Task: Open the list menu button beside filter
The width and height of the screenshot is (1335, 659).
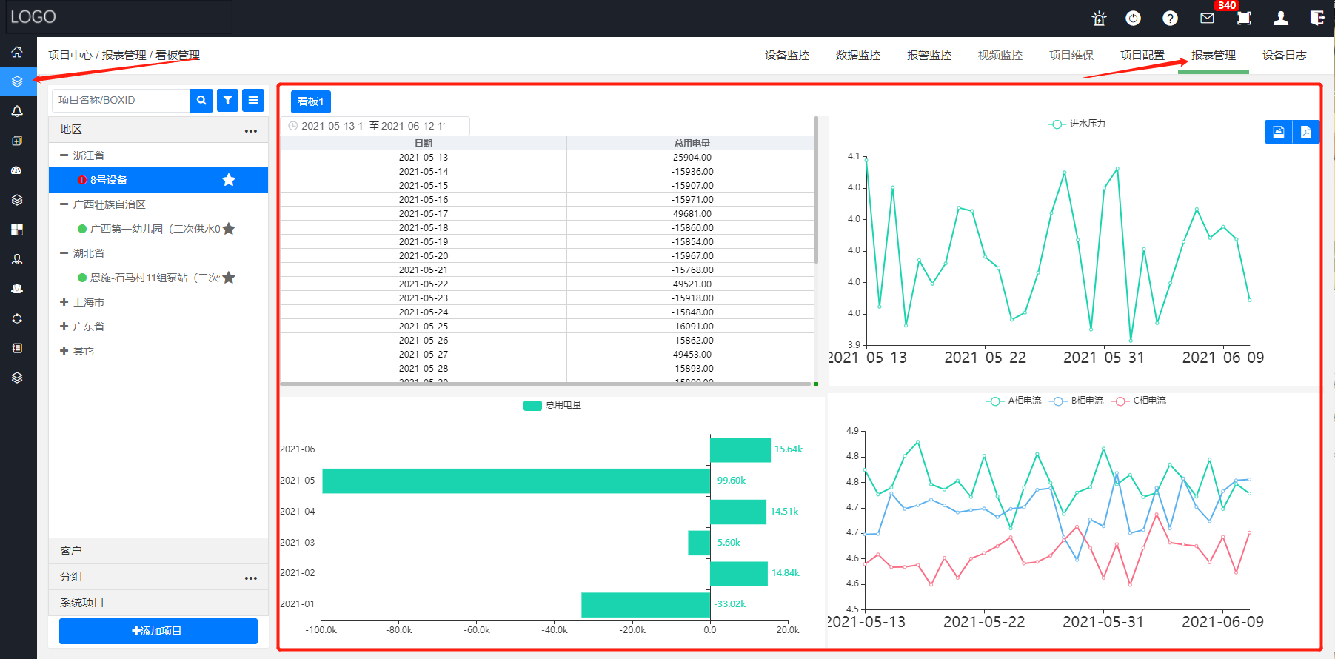Action: click(253, 100)
